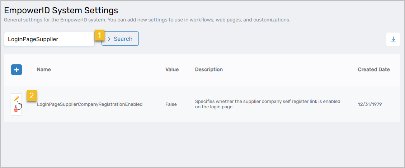405x168 pixels.
Task: Click the chevron arrow inside the Search button
Action: pyautogui.click(x=109, y=39)
